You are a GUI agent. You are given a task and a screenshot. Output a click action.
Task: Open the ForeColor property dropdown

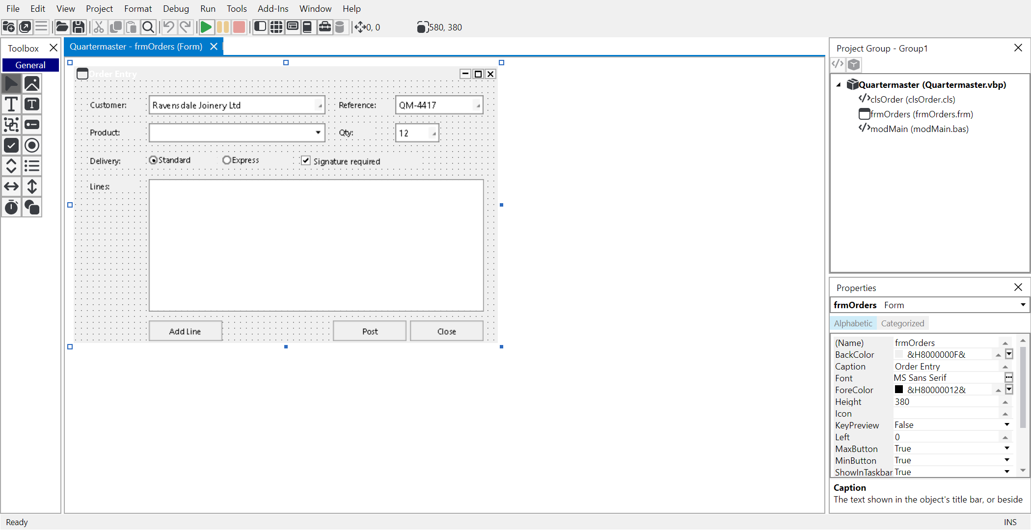pos(1009,390)
